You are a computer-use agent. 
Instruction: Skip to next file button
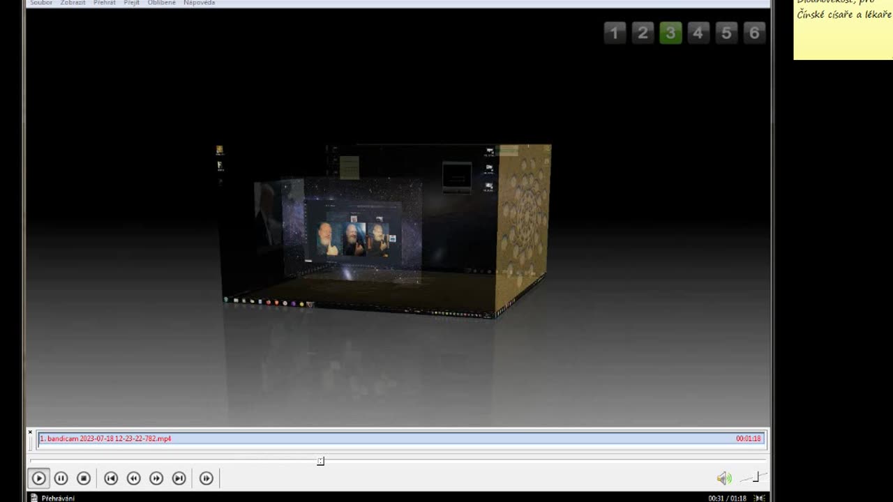tap(179, 478)
